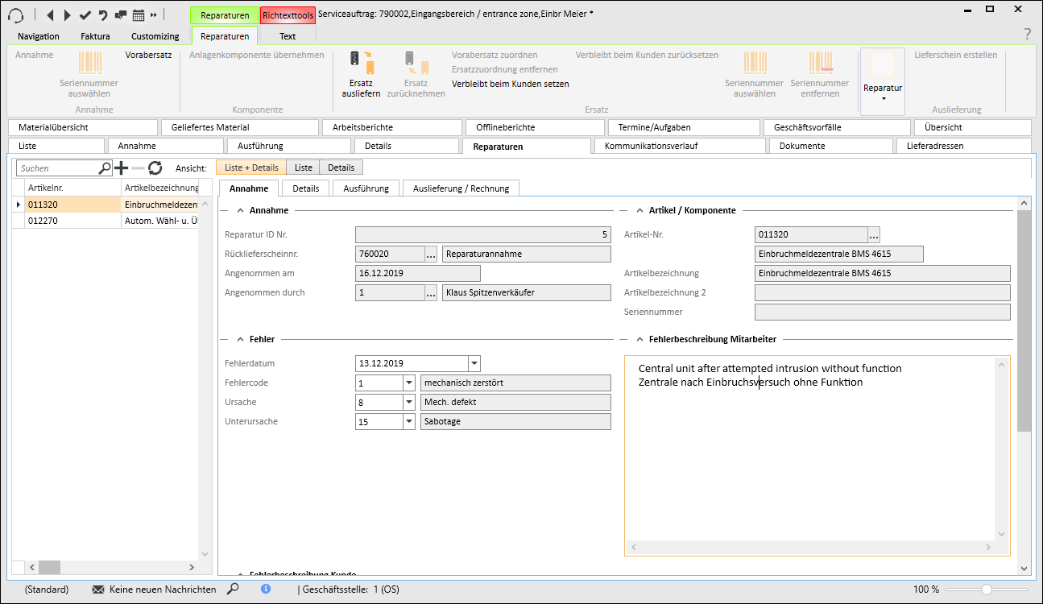Image resolution: width=1043 pixels, height=604 pixels.
Task: Select Liste + Details view mode
Action: pos(251,168)
